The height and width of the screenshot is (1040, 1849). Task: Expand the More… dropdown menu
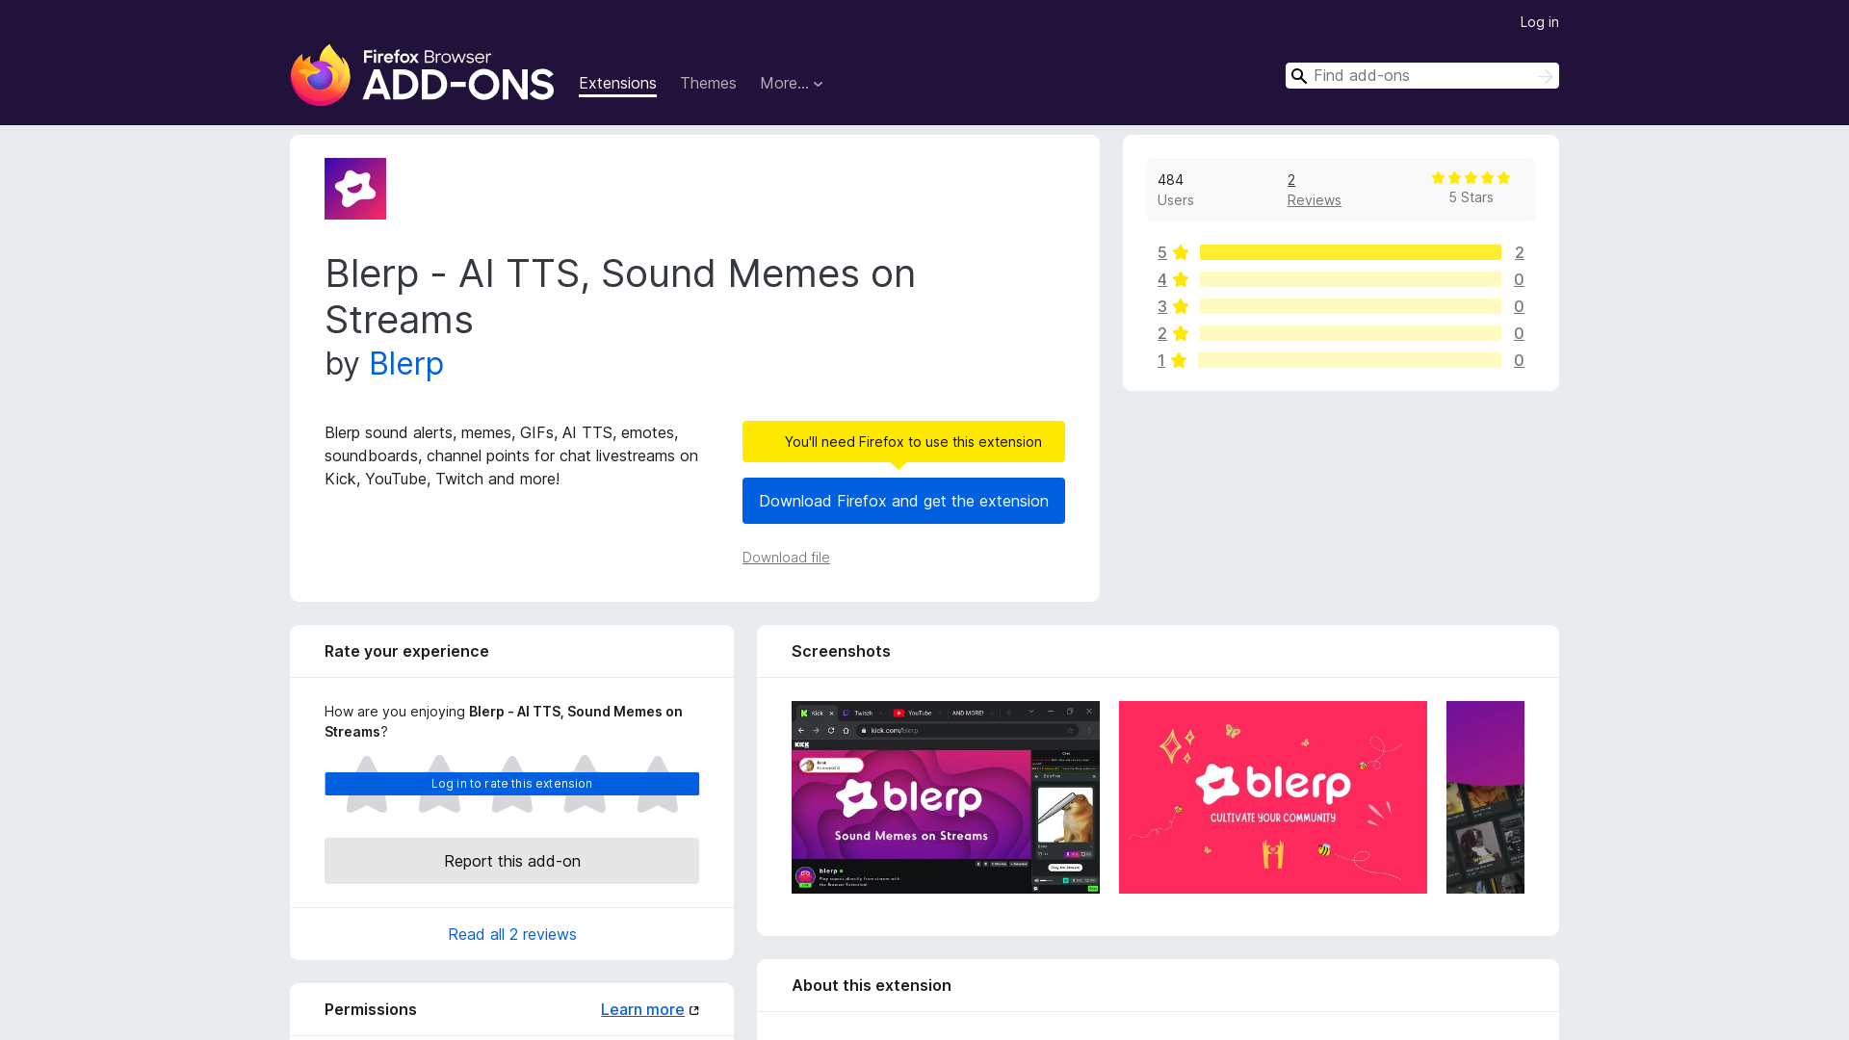pos(792,84)
